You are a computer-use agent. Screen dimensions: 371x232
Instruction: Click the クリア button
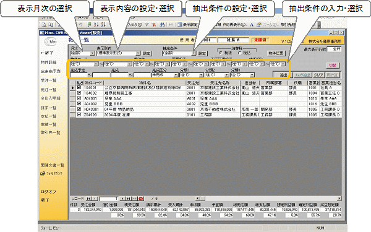(x=318, y=75)
